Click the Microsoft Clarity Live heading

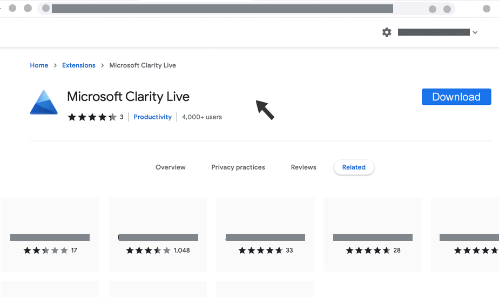pyautogui.click(x=128, y=97)
